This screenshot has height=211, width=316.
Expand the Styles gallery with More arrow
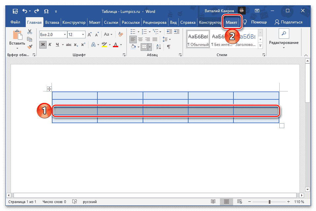point(261,45)
